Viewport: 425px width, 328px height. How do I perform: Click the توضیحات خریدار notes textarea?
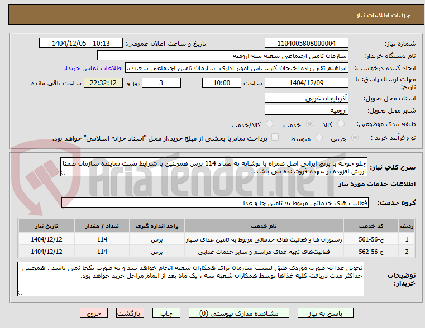(x=190, y=279)
